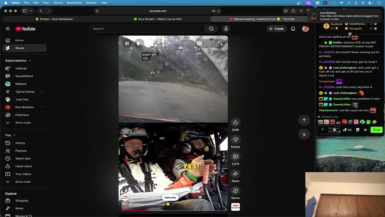Open Pokimane channel

click(x=24, y=115)
